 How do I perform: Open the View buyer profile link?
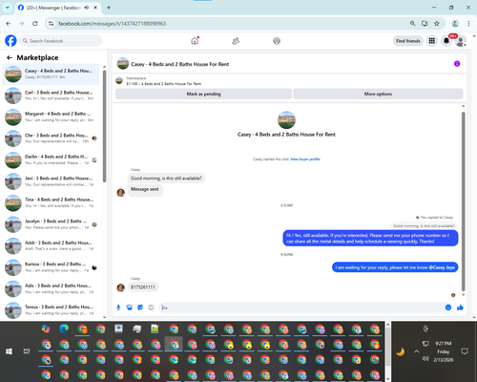click(x=305, y=159)
